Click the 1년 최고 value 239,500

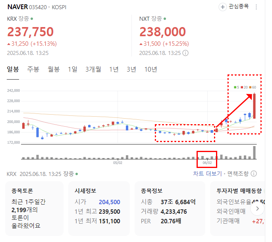click(x=110, y=212)
